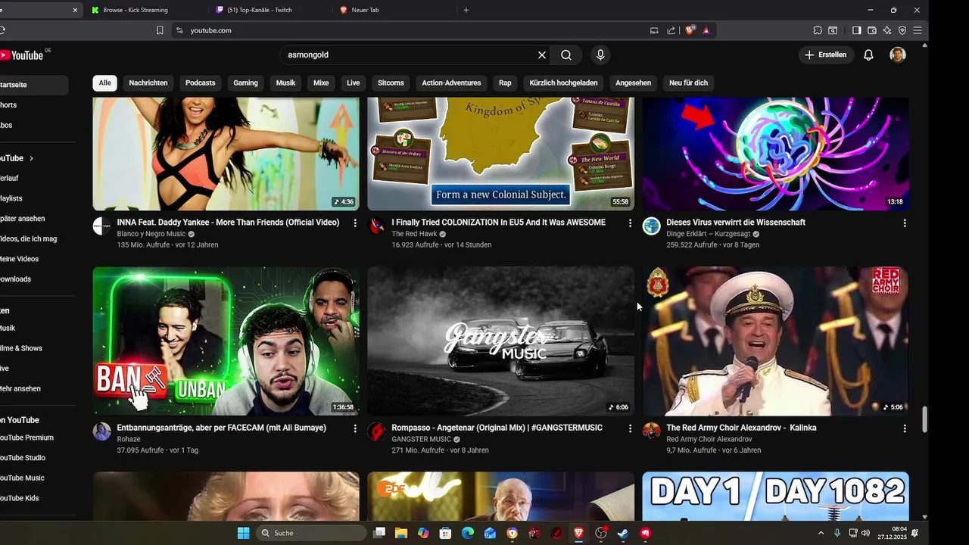
Task: Select the Podcasts filter chip
Action: coord(201,83)
